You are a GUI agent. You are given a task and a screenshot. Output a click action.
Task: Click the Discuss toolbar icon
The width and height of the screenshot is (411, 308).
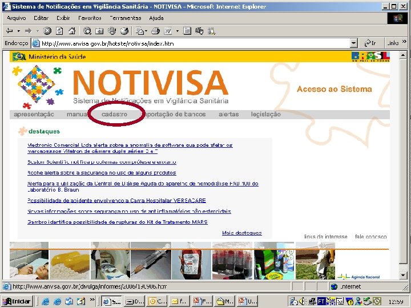pos(187,31)
